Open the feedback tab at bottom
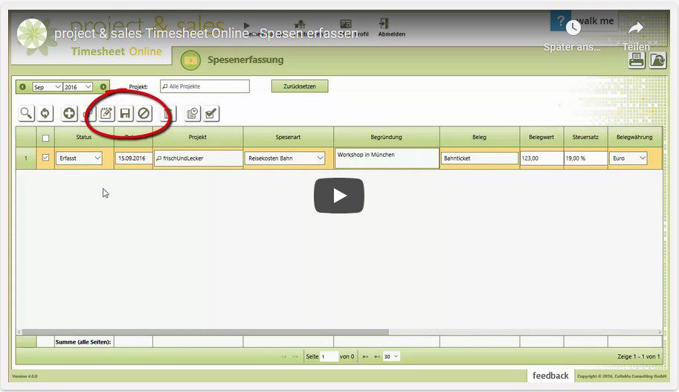Image resolution: width=679 pixels, height=392 pixels. point(550,376)
